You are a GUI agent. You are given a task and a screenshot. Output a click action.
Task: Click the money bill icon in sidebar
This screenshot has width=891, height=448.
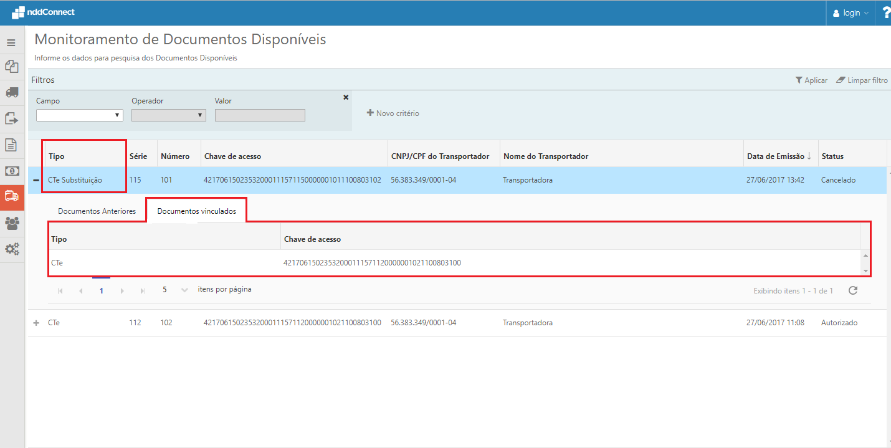11,171
